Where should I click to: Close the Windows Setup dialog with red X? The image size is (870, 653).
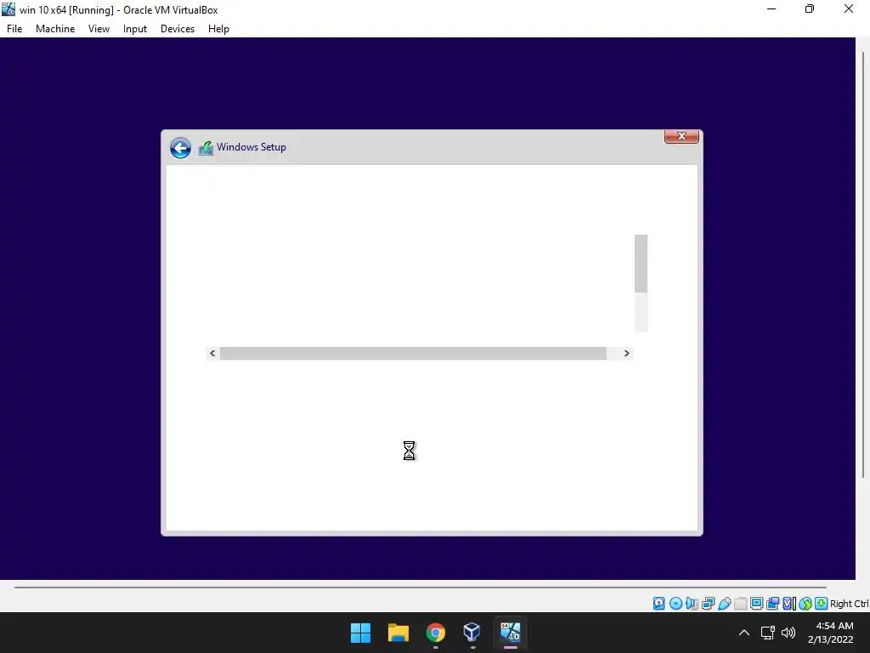pyautogui.click(x=681, y=136)
